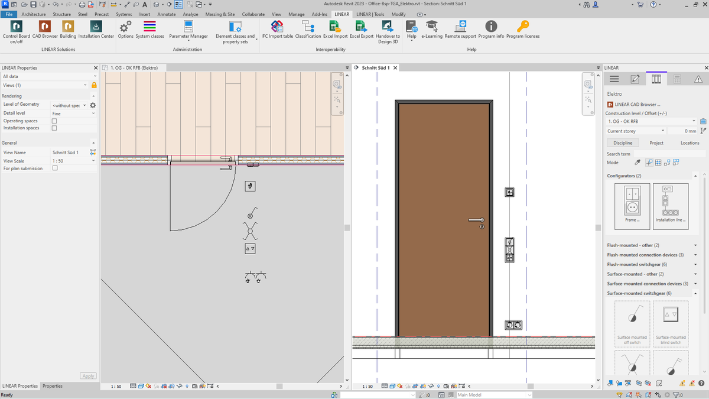Open Program licenses key icon
The width and height of the screenshot is (709, 399).
click(522, 27)
